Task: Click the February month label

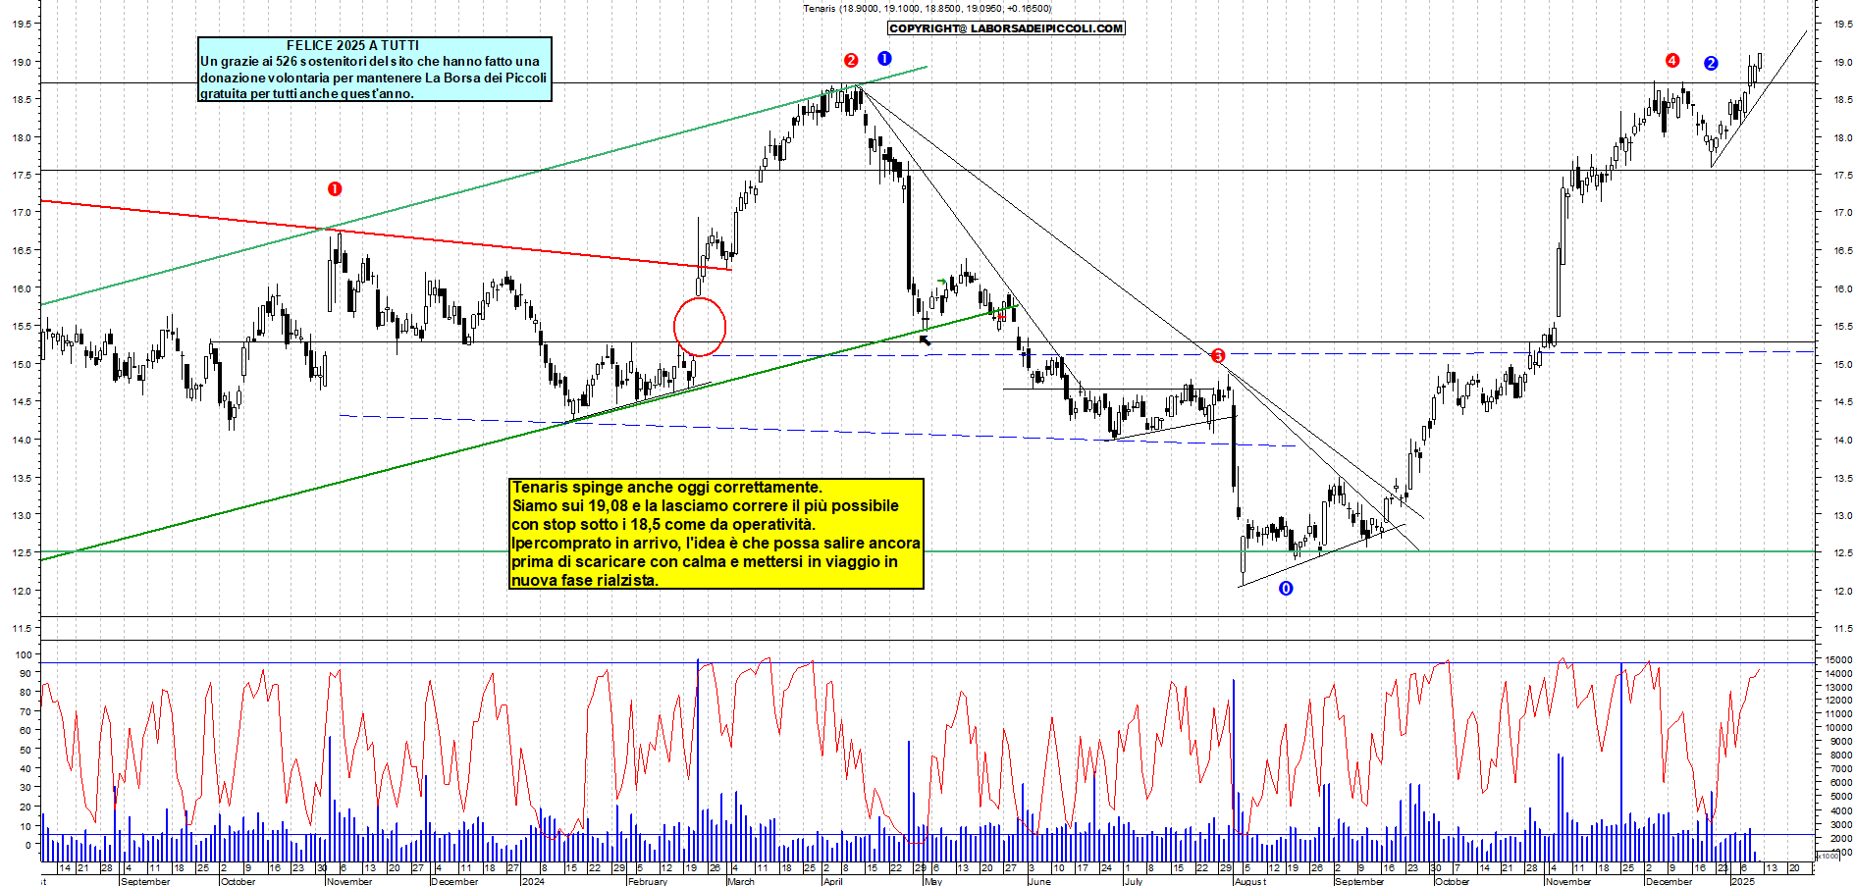Action: tap(648, 881)
